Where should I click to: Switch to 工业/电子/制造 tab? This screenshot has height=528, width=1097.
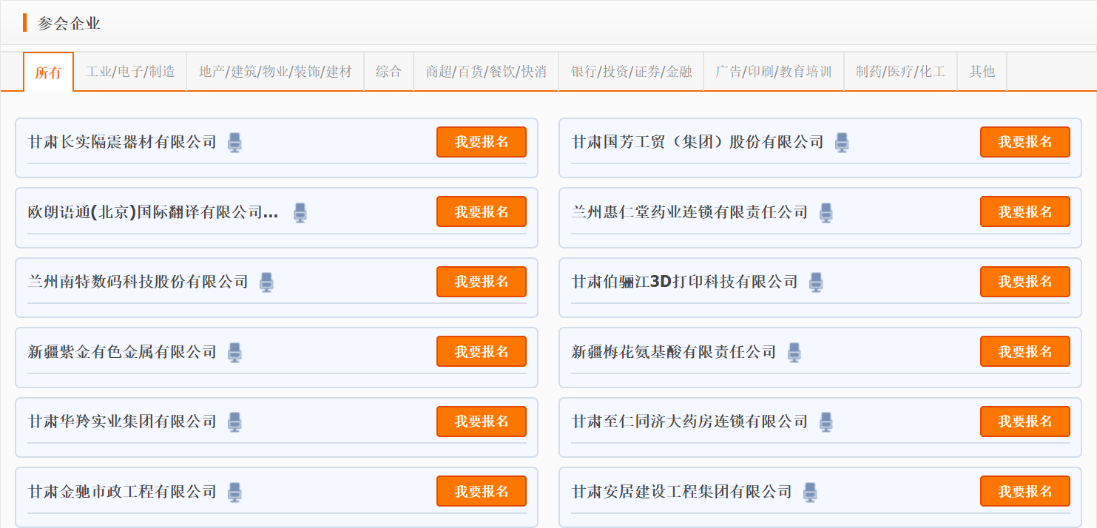130,72
